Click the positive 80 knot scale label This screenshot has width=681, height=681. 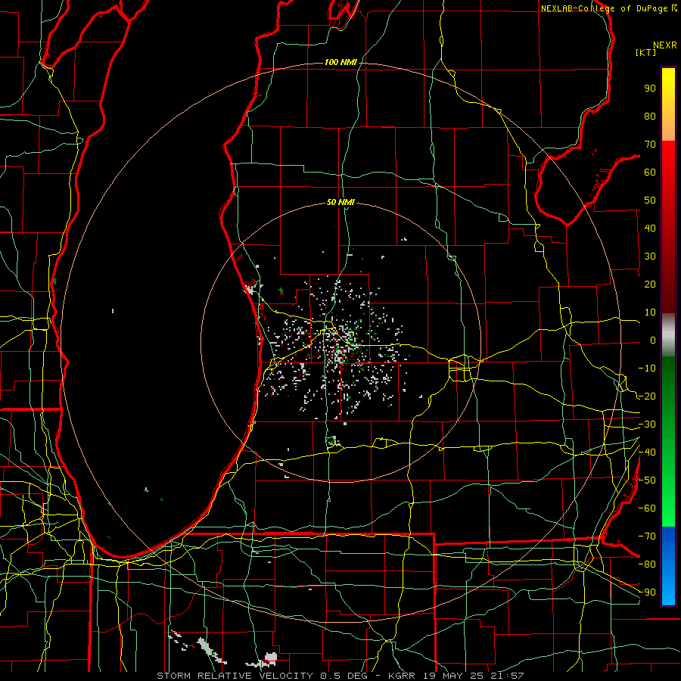[x=650, y=116]
